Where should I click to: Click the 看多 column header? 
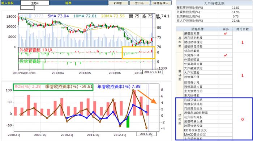[x=226, y=29]
